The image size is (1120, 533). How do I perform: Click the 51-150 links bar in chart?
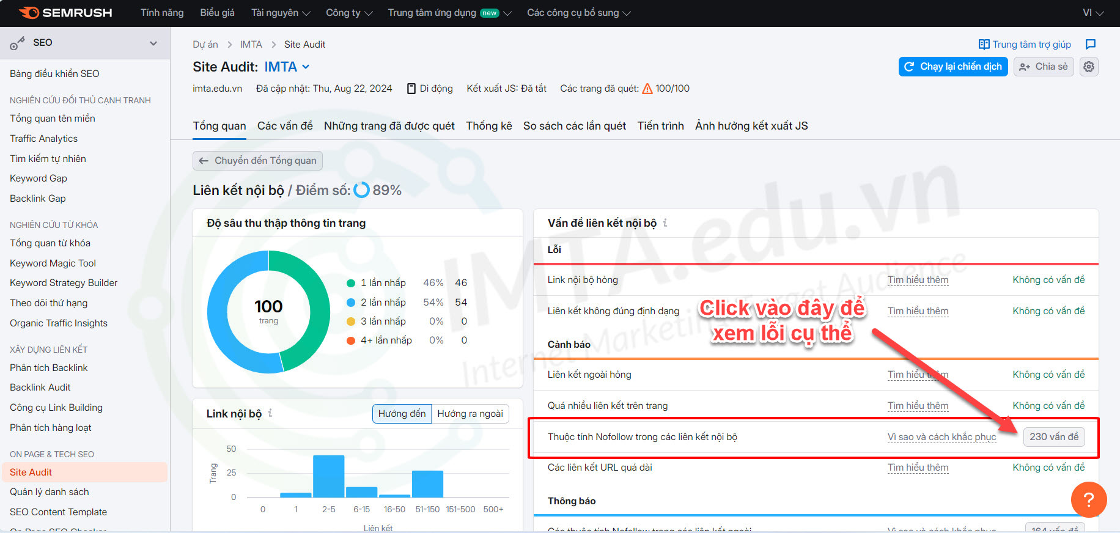click(427, 484)
